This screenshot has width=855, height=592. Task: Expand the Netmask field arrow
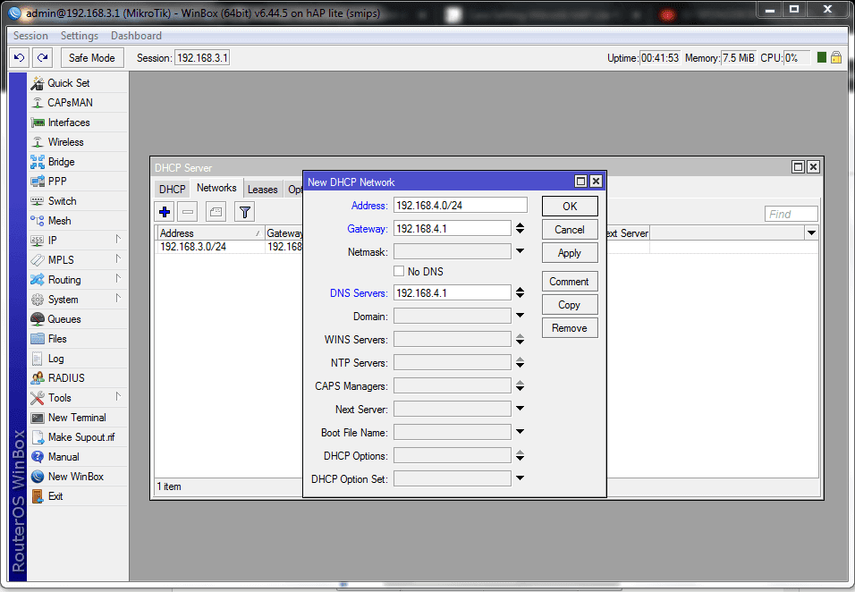(521, 251)
